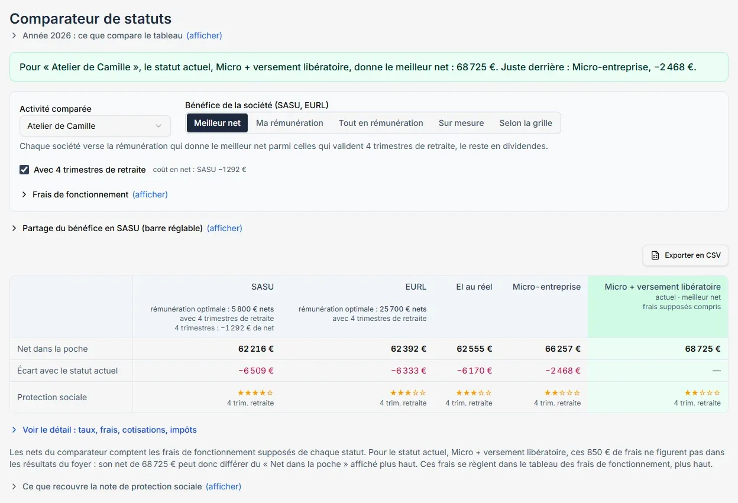
Task: Click the Micro-entreprise gap '−2 468 €' in table
Action: tap(563, 371)
